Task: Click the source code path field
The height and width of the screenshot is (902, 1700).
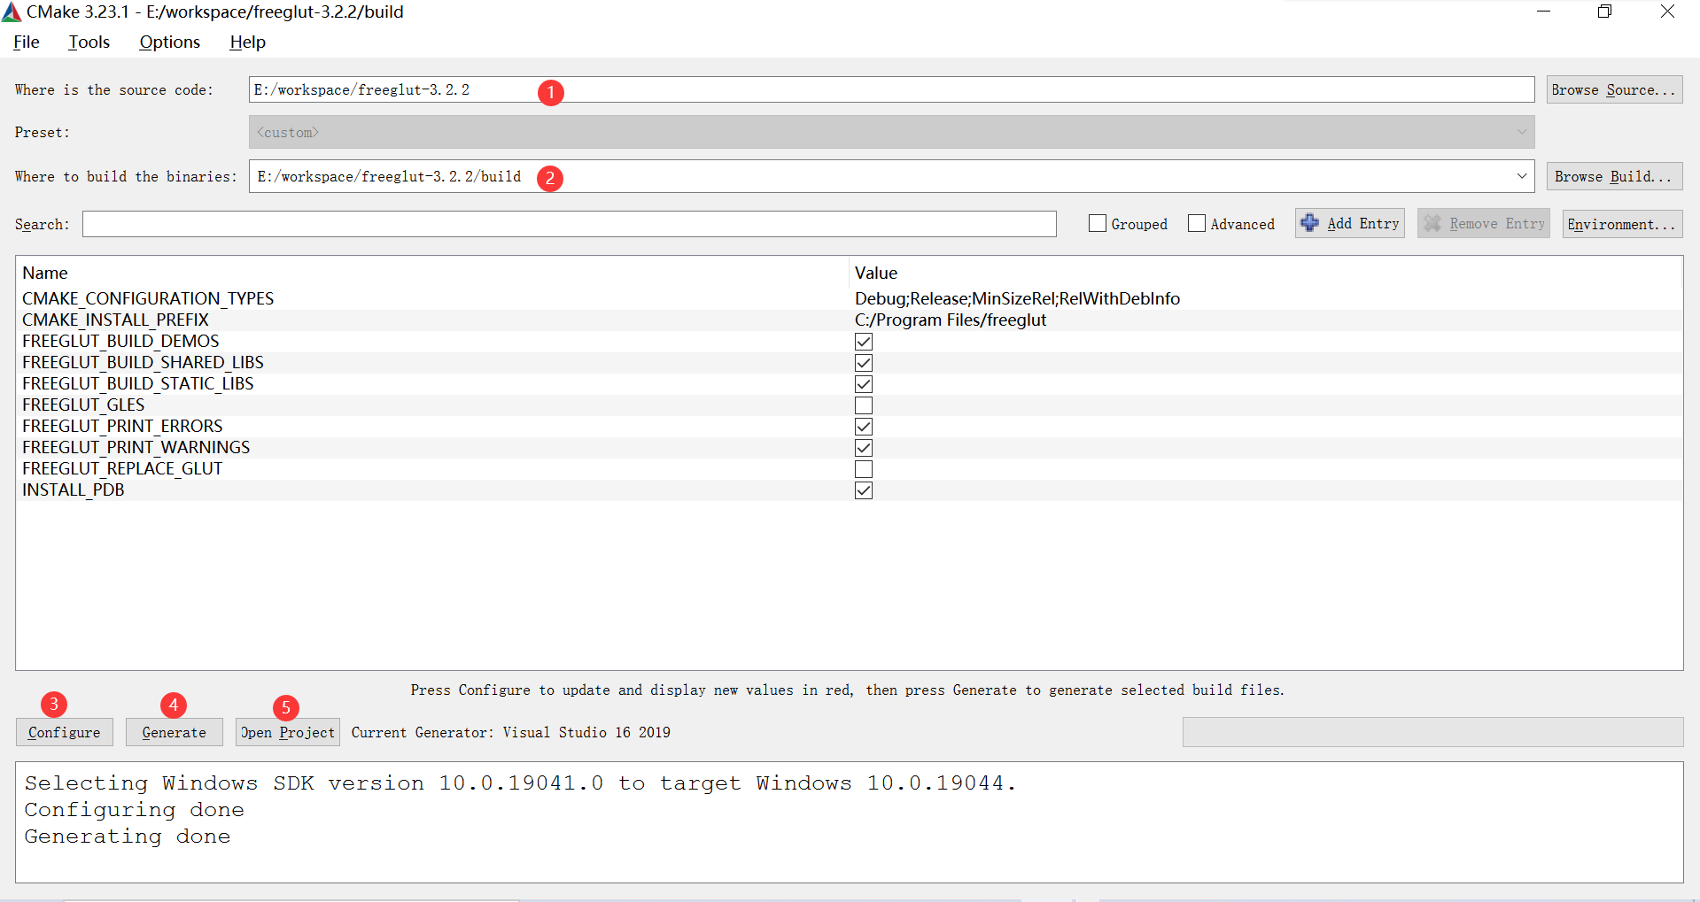Action: coord(891,89)
